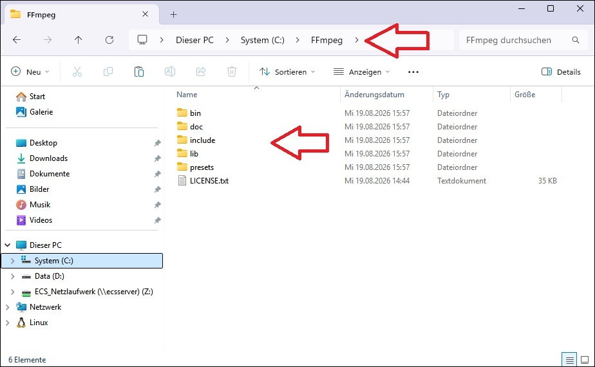The width and height of the screenshot is (595, 367).
Task: Click Textdokument type of LICENSE.txt
Action: pyautogui.click(x=462, y=181)
